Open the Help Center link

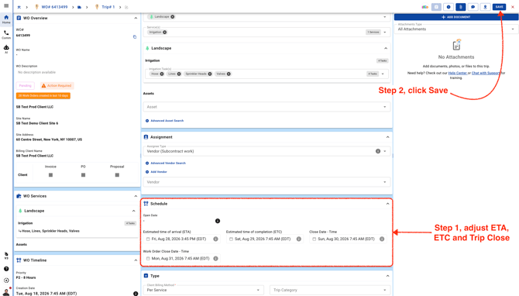point(458,73)
